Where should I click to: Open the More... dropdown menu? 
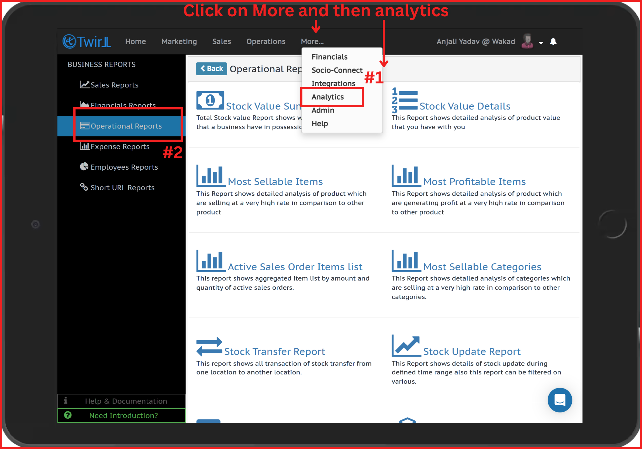click(x=312, y=41)
